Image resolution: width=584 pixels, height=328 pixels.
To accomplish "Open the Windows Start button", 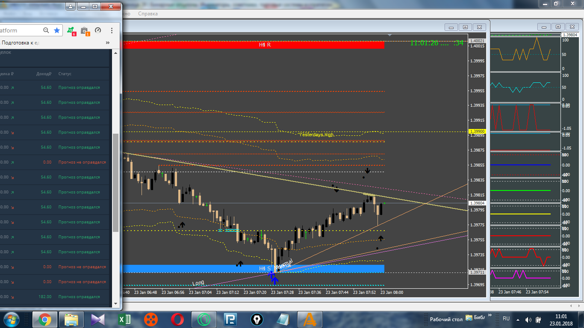I will point(12,319).
